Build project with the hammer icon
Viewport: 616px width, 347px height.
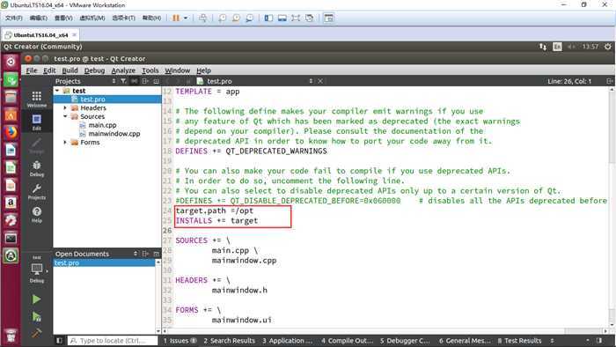(x=36, y=333)
